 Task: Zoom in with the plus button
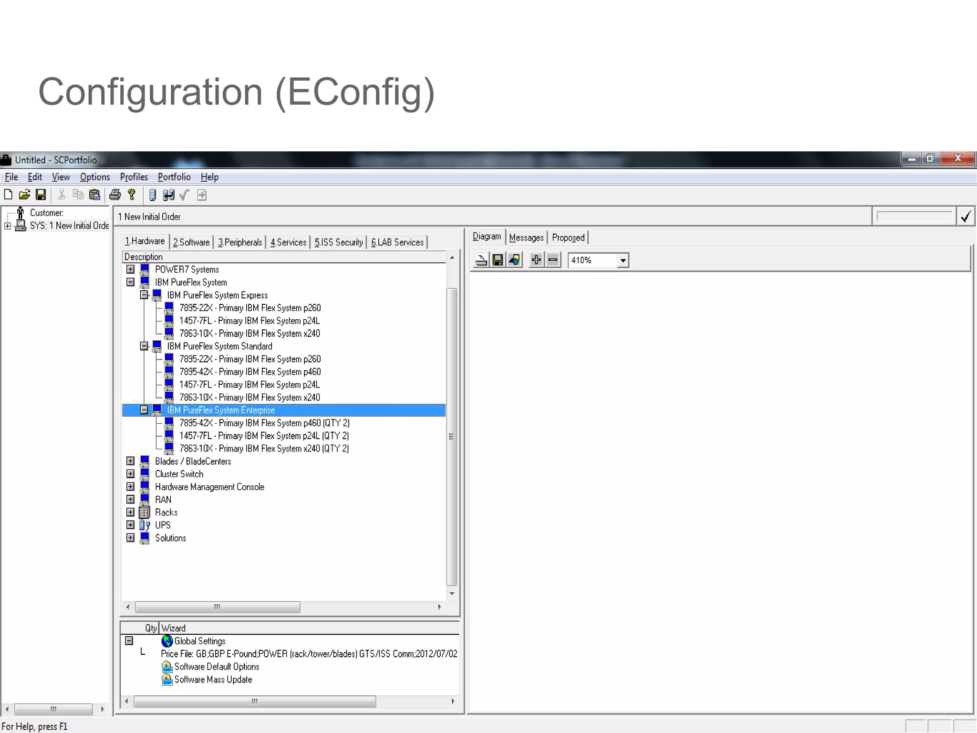click(x=536, y=260)
